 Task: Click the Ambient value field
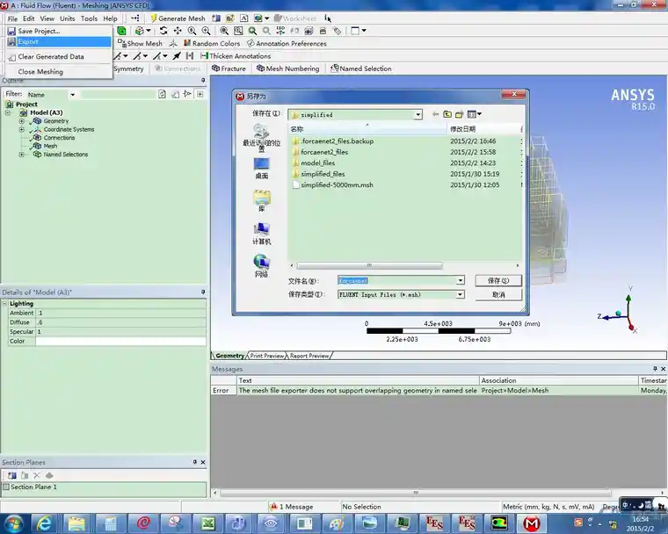tap(120, 313)
